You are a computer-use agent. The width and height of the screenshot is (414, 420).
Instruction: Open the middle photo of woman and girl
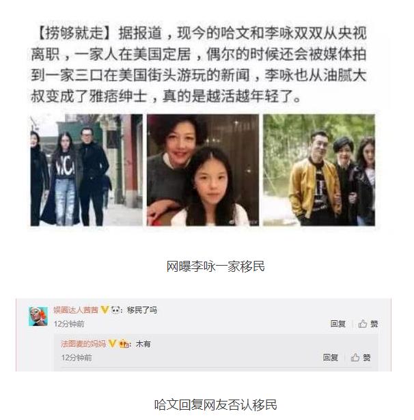[203, 170]
